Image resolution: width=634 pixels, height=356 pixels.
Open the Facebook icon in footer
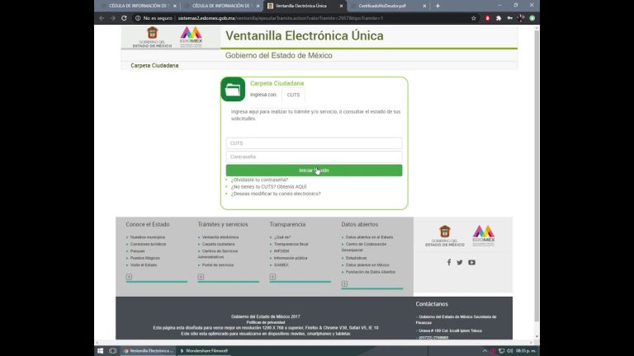[x=449, y=262]
